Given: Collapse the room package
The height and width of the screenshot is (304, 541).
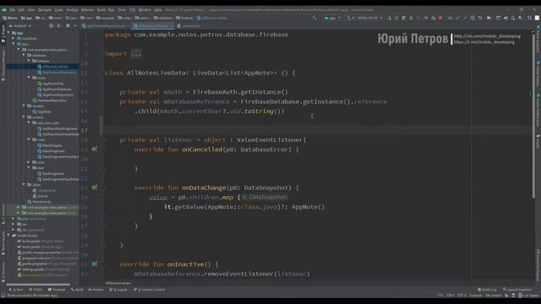Looking at the screenshot, I should [x=29, y=78].
